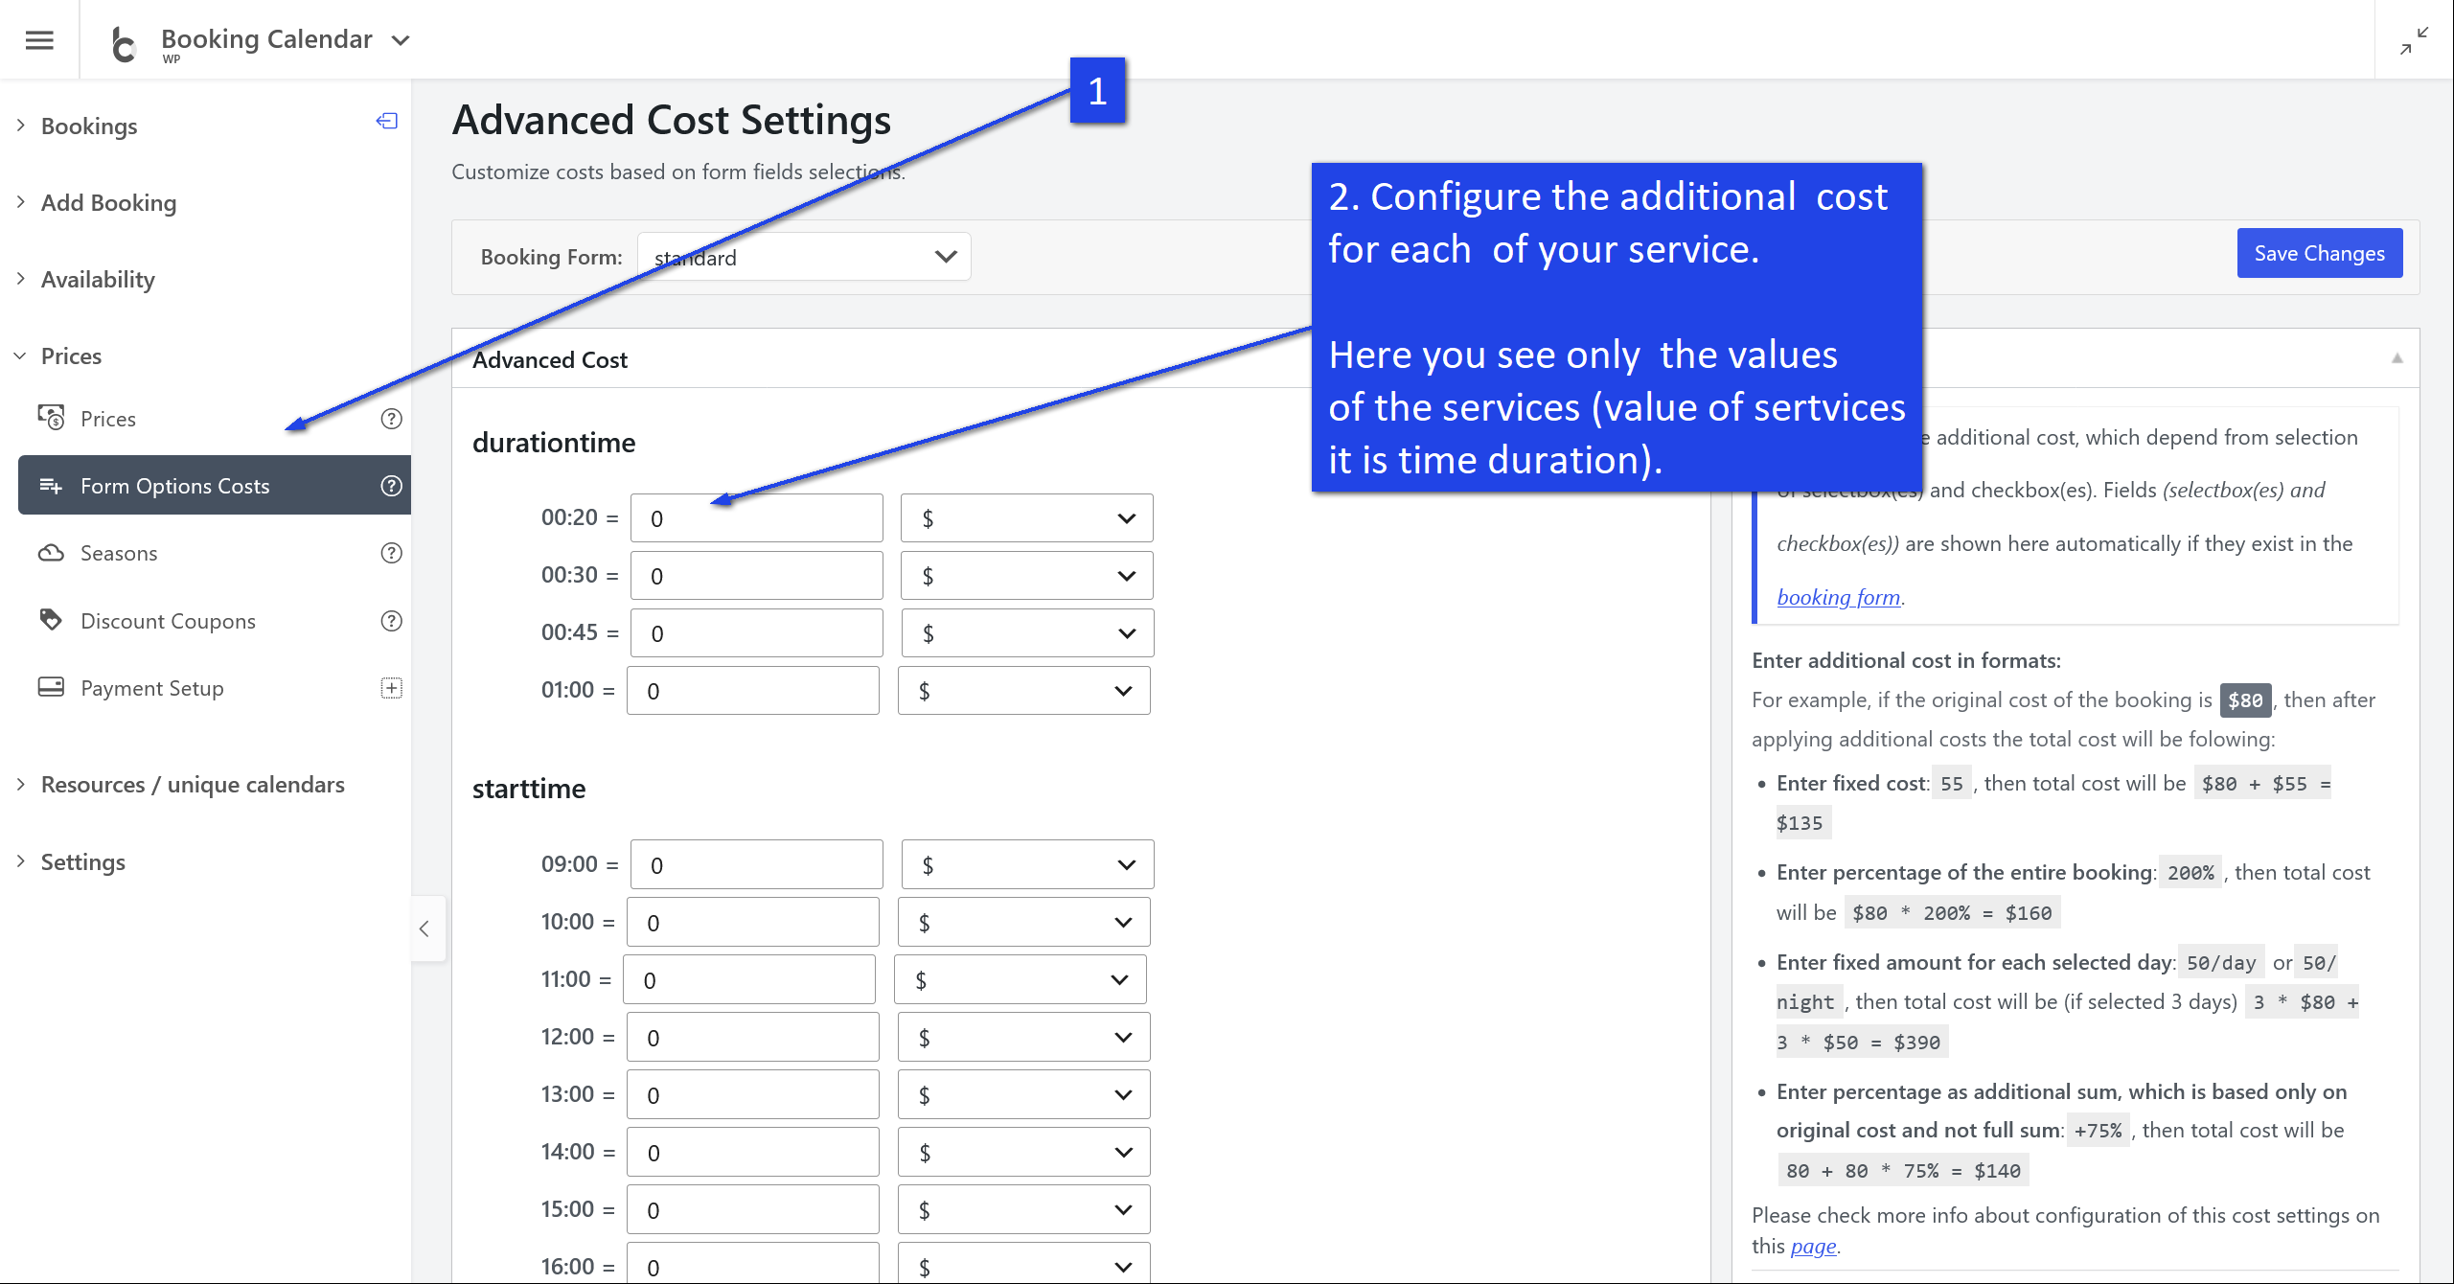
Task: Click the hamburger menu icon
Action: click(x=39, y=39)
